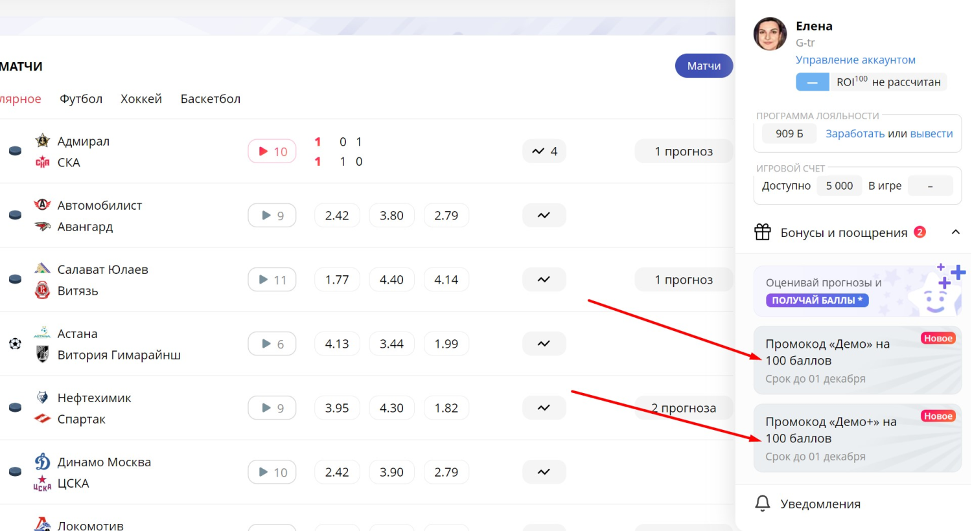Switch to the Футбол tab
The height and width of the screenshot is (531, 972).
tap(81, 99)
